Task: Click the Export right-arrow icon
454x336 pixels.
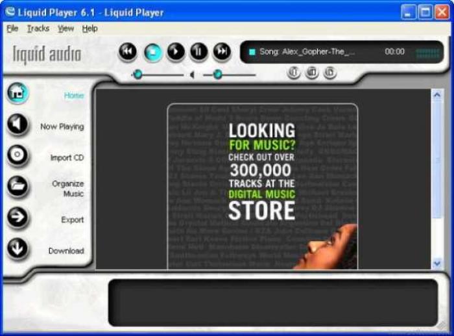Action: tap(18, 217)
